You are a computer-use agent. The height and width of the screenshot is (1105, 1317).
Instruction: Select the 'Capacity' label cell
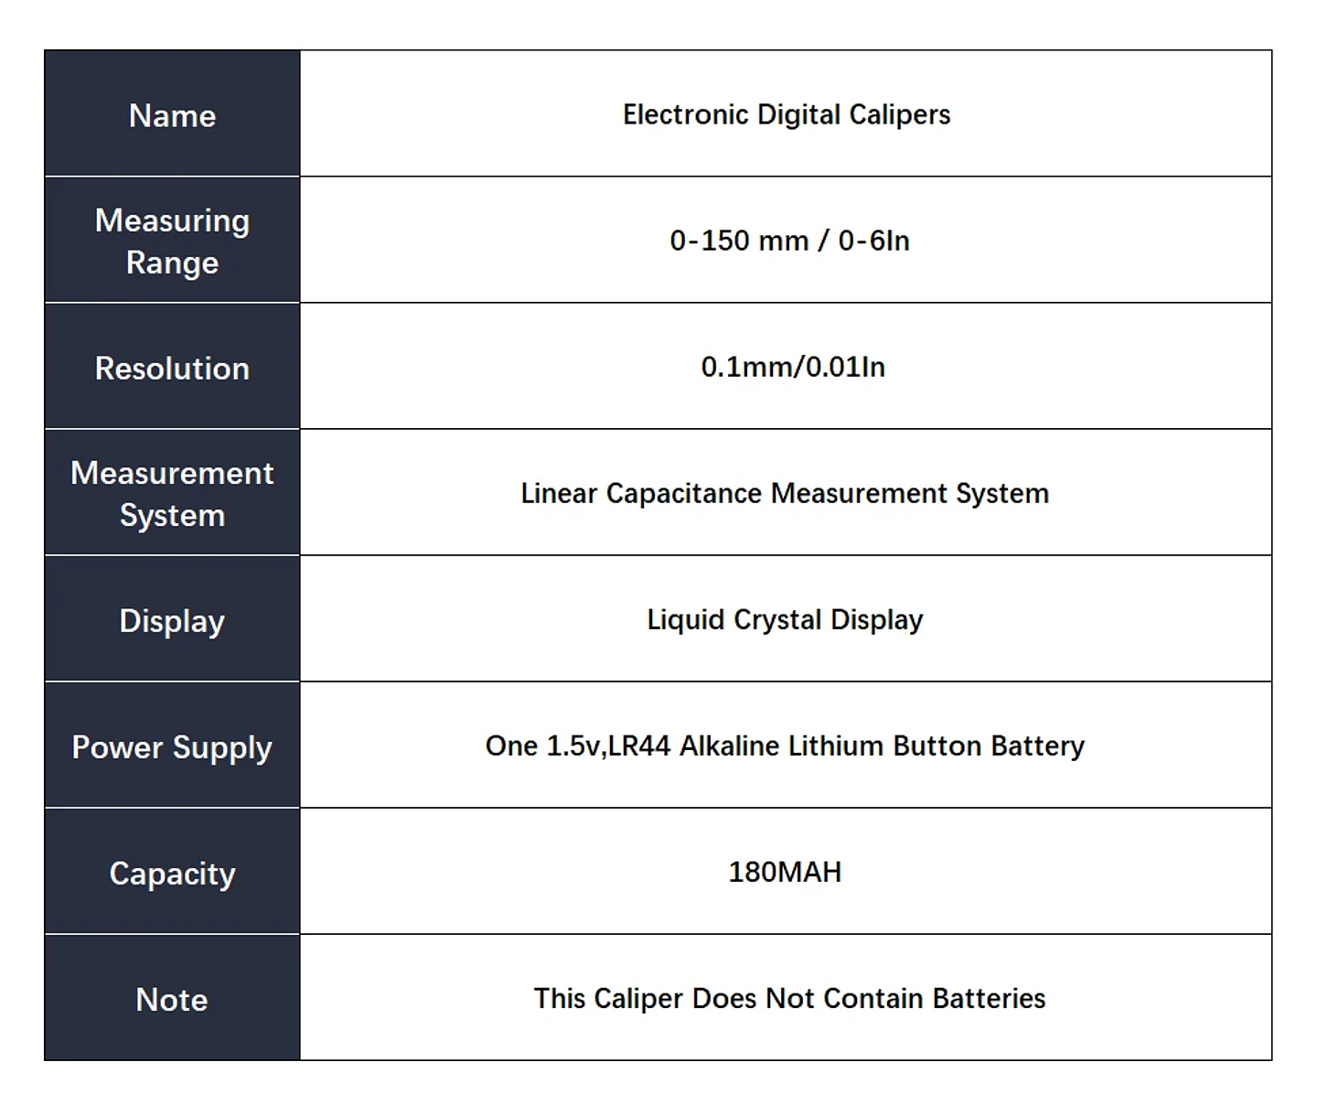[x=172, y=873]
